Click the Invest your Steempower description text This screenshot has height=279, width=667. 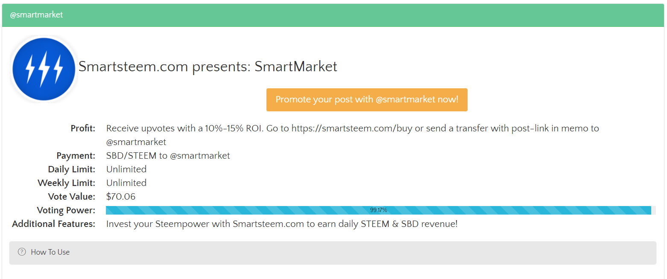pos(282,224)
